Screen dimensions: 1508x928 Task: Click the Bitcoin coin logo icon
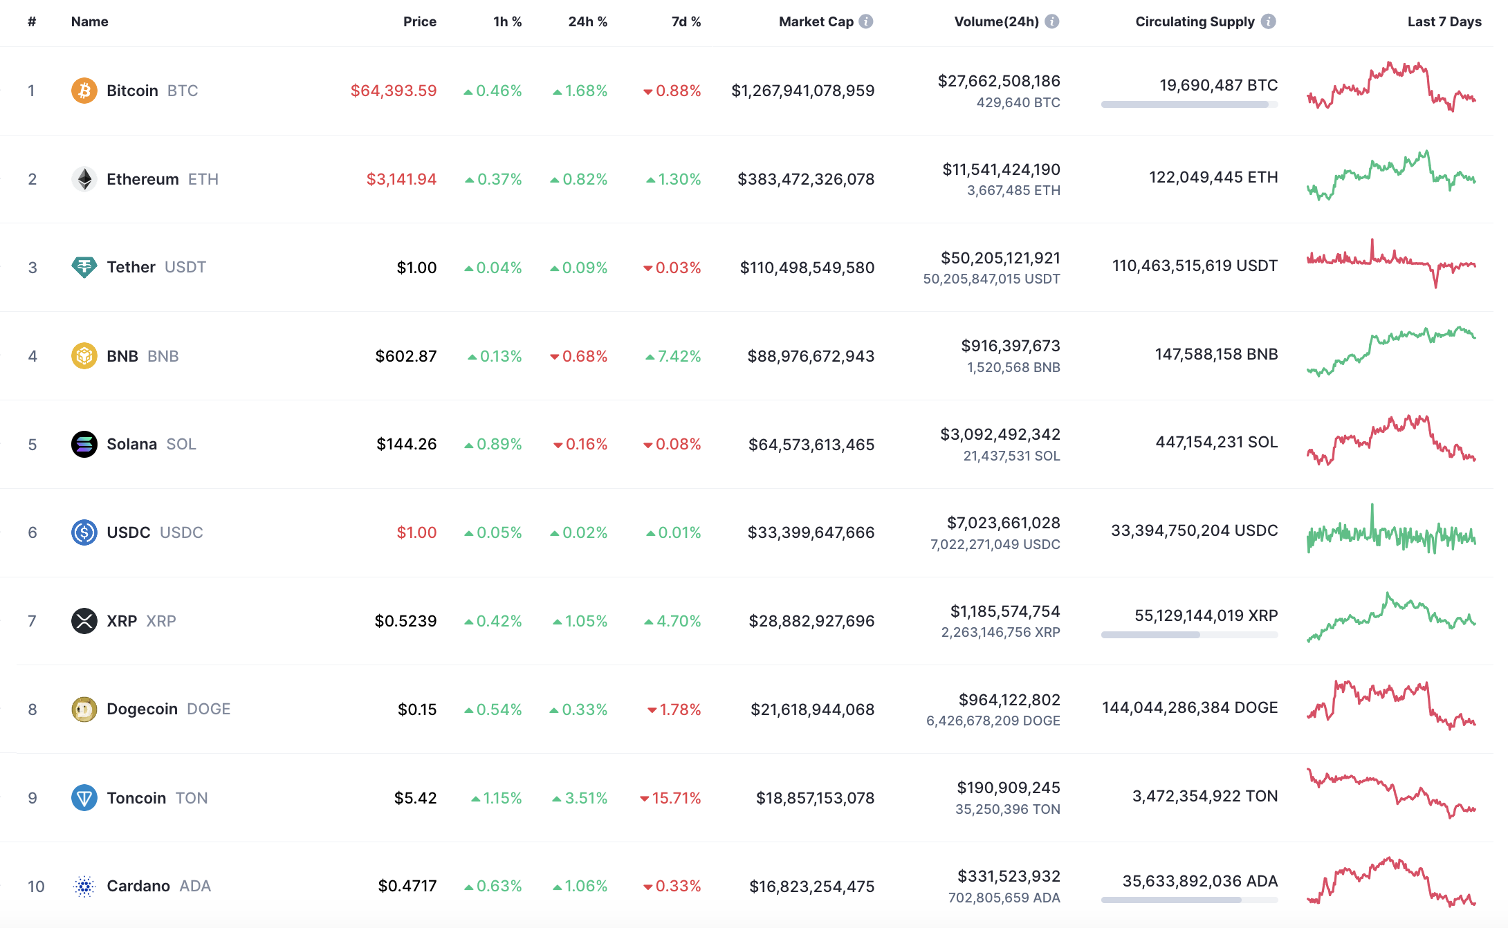click(84, 91)
